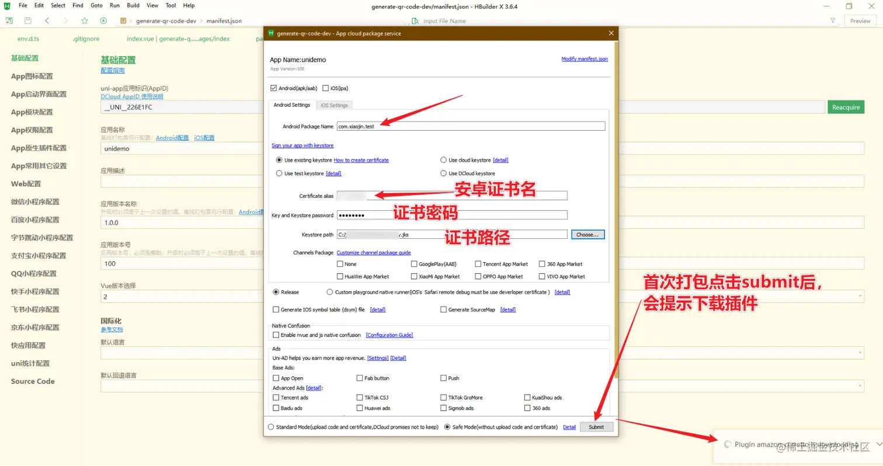Go back with the left arrow icon
This screenshot has width=883, height=466.
(x=47, y=20)
